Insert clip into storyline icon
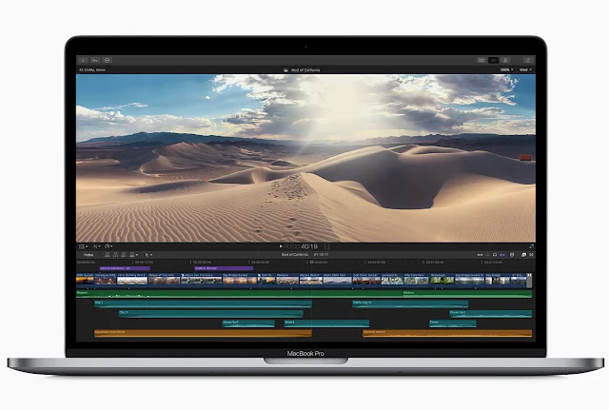 (x=115, y=255)
